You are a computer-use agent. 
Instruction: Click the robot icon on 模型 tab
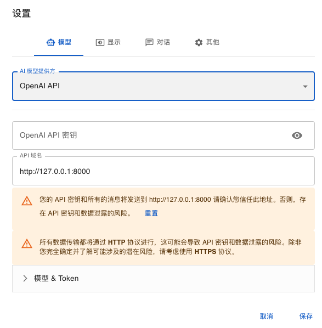coord(50,42)
